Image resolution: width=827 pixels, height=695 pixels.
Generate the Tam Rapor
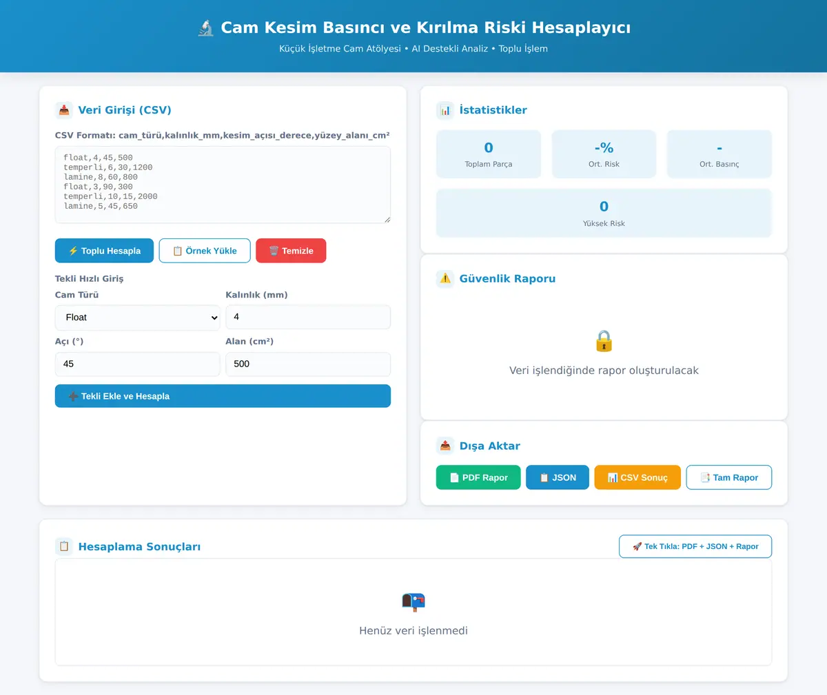coord(729,477)
